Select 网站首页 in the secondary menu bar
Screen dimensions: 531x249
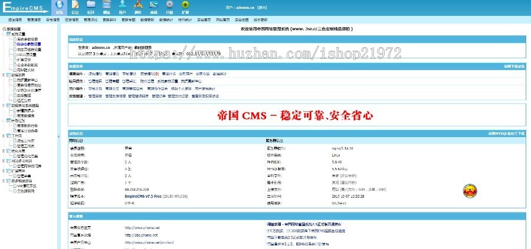coord(223,20)
